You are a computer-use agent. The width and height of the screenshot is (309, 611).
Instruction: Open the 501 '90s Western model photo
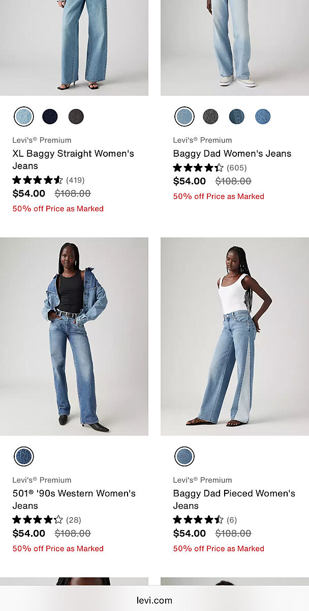(74, 336)
